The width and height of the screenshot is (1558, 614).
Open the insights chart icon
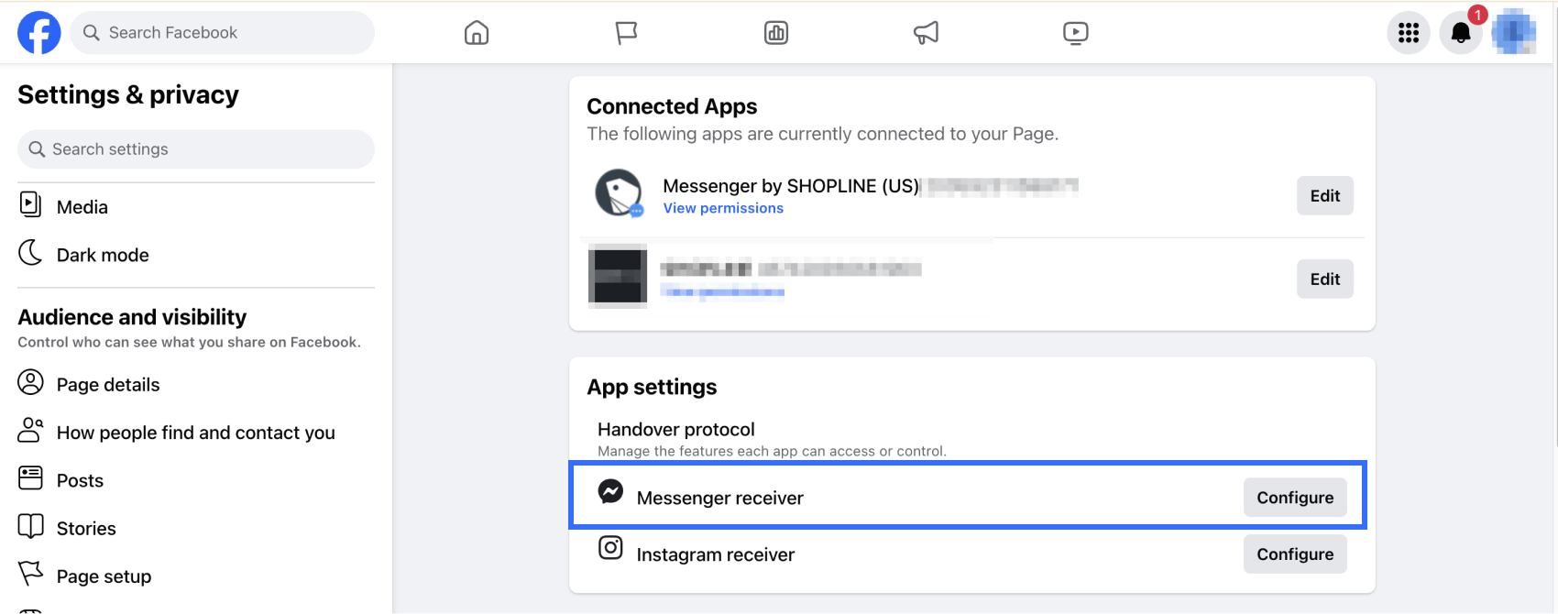tap(776, 33)
